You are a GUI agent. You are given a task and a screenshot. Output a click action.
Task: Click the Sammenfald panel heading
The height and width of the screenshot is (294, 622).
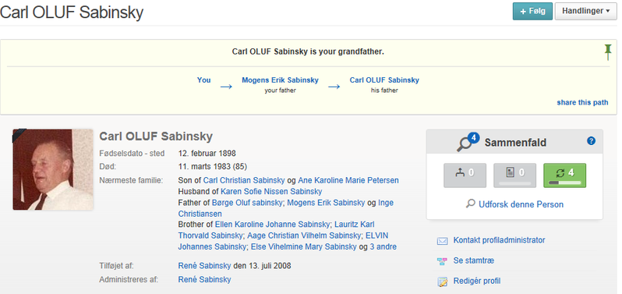coord(515,143)
